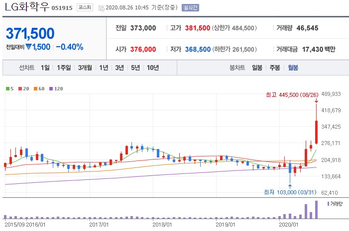Click the 봉차트 section label

tap(237, 68)
